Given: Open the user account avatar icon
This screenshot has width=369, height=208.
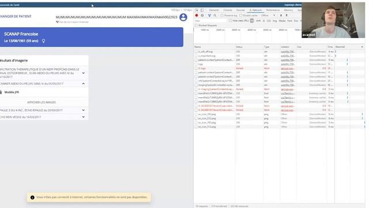Looking at the screenshot, I should 183,17.
